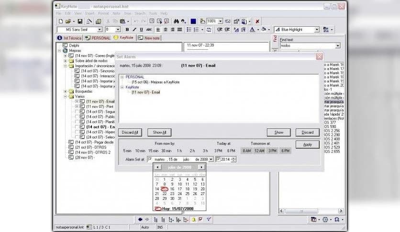This screenshot has width=400, height=232.
Task: Click the right panel horizontal scrollbar
Action: tap(311, 211)
